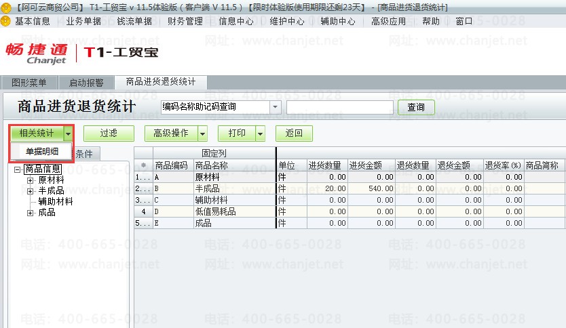
Task: Open the 业务单据 menu
Action: (x=83, y=21)
